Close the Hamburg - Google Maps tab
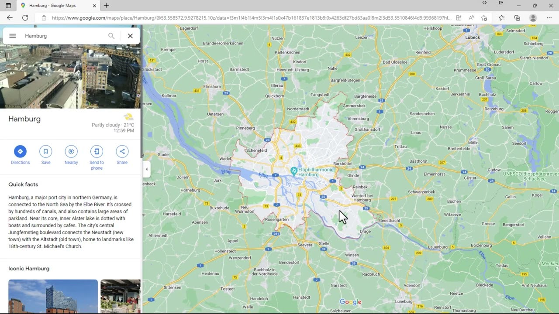This screenshot has width=559, height=314. click(x=94, y=6)
